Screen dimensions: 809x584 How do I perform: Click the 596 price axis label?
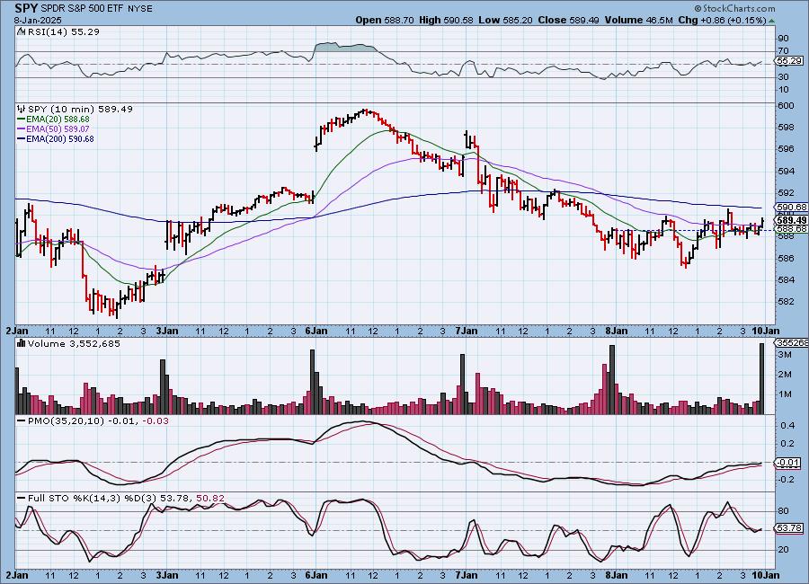pyautogui.click(x=786, y=149)
